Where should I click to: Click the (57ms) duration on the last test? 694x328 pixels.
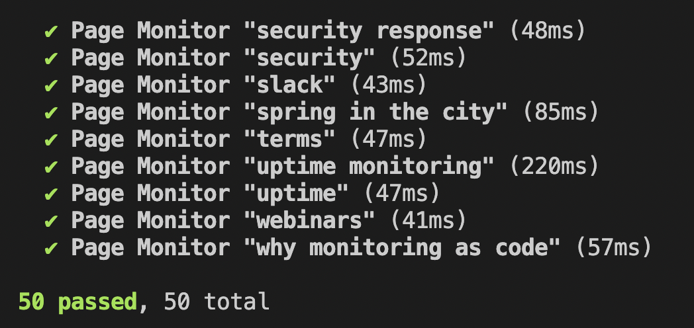coord(613,248)
